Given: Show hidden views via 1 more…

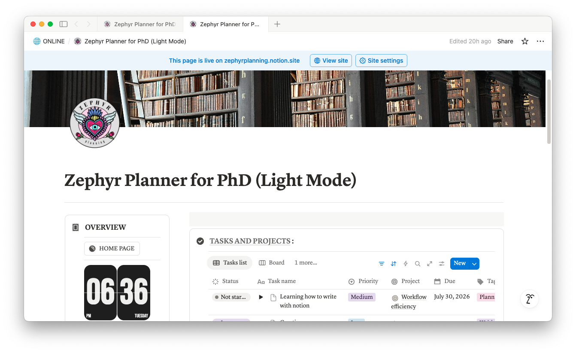Looking at the screenshot, I should [x=306, y=263].
